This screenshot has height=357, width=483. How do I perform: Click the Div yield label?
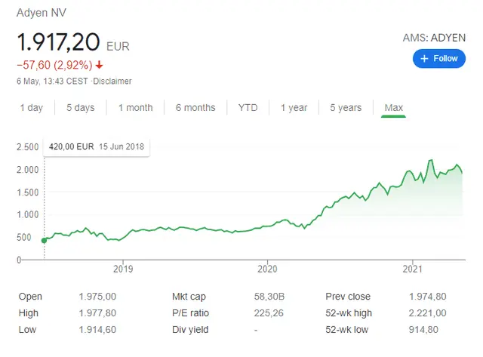click(x=190, y=330)
